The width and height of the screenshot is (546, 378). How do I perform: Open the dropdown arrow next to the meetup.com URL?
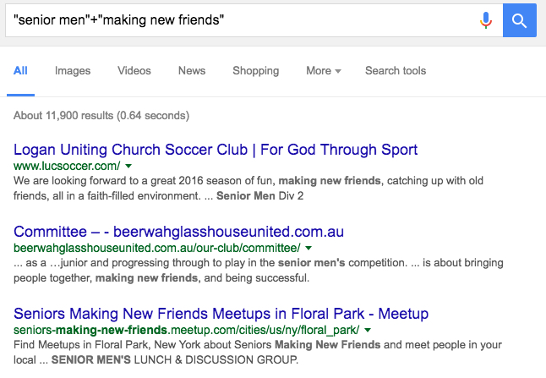coord(368,330)
